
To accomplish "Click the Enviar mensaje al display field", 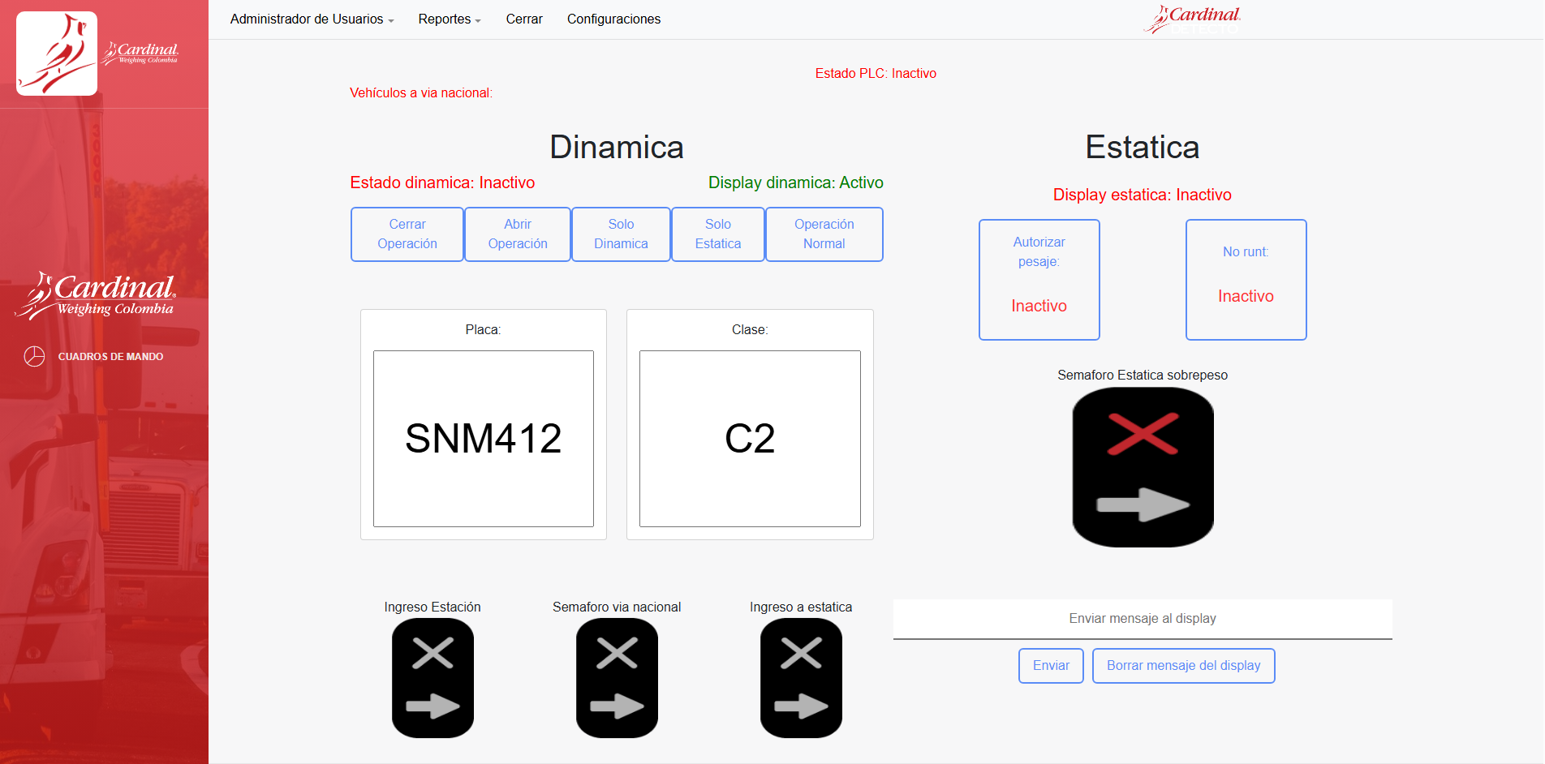I will (x=1142, y=619).
